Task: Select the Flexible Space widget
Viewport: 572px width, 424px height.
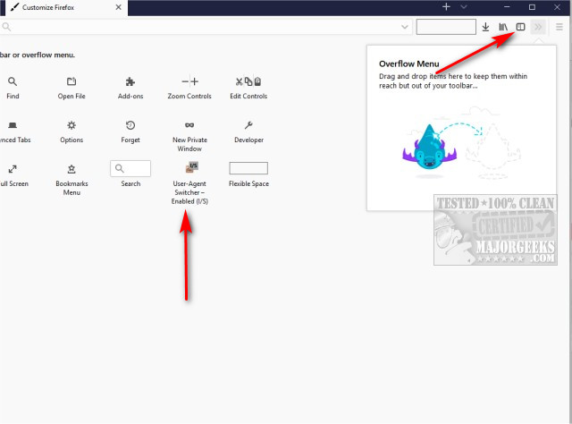Action: point(248,168)
